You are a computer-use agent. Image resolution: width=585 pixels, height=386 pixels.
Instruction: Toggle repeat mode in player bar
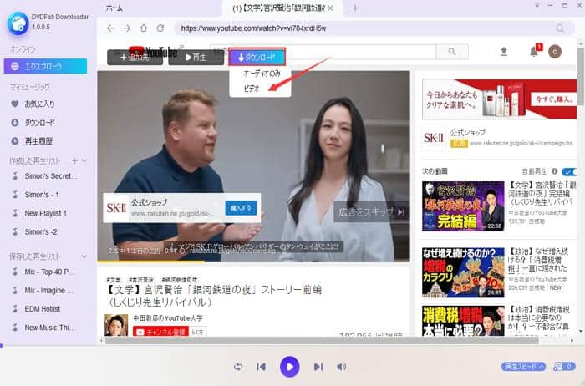point(238,367)
